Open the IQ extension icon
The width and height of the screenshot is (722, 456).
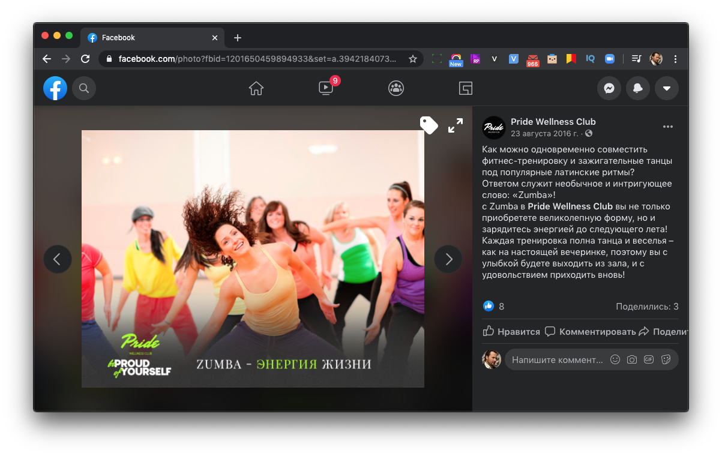(x=591, y=59)
